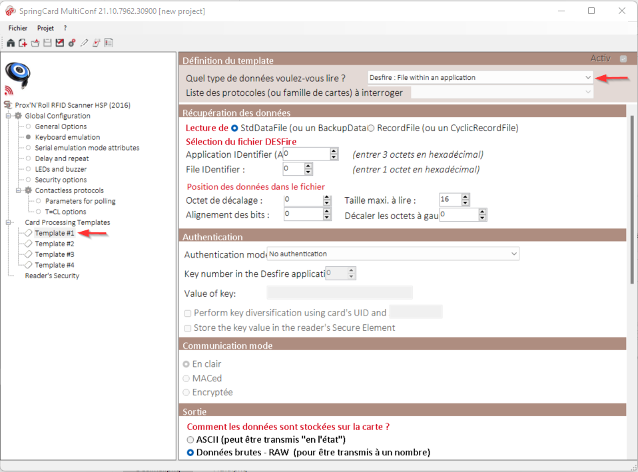Select the StdDataFile radio button
Viewport: 638px width, 472px height.
click(234, 128)
